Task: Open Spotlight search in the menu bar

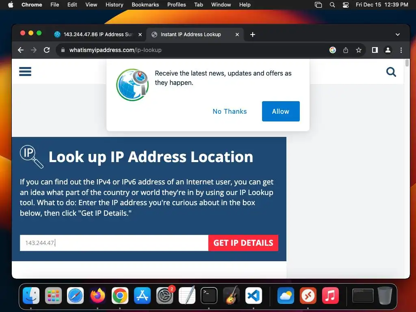Action: 332,4
